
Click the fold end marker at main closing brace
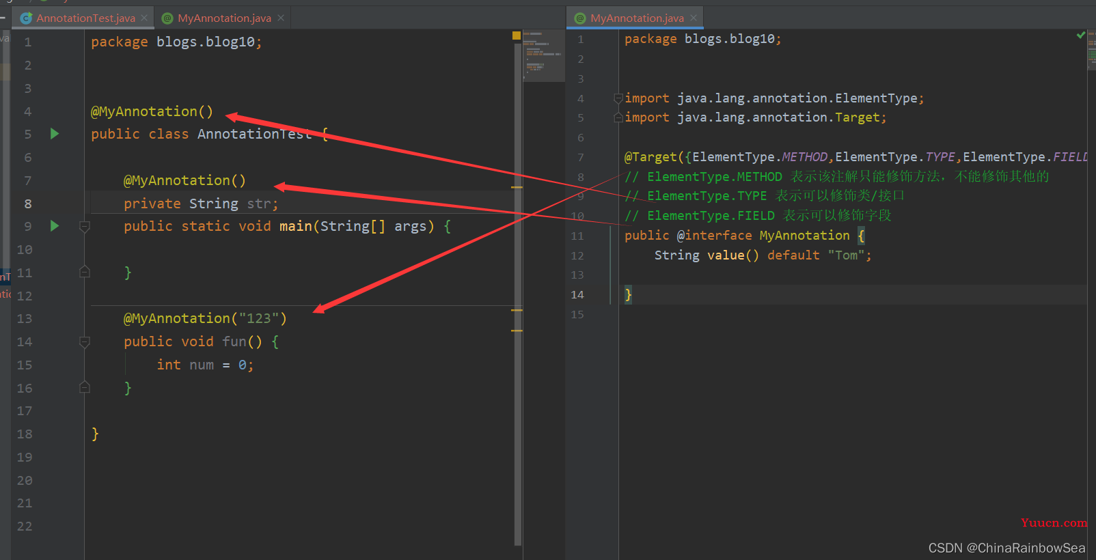85,272
